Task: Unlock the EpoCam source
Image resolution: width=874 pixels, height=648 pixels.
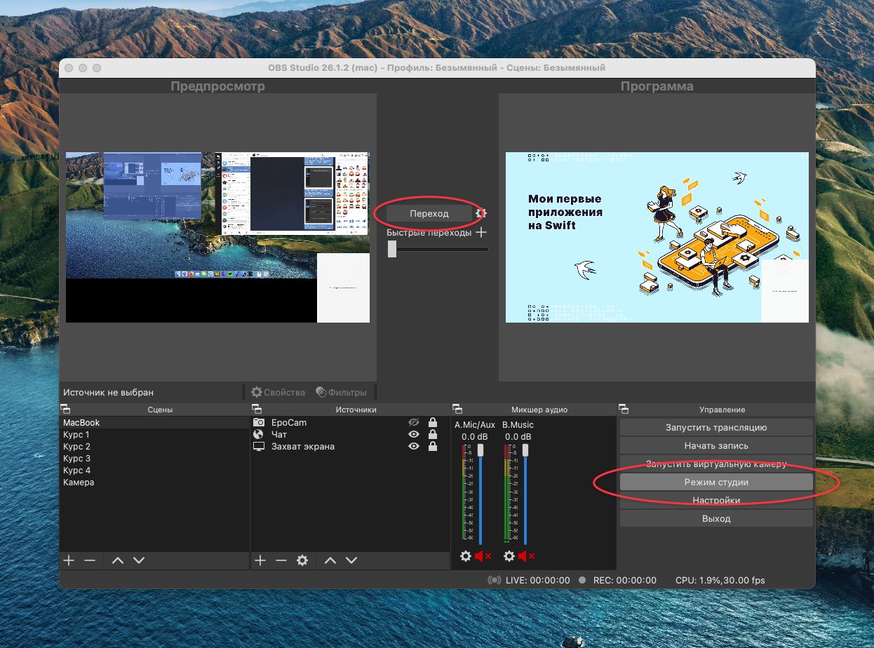Action: tap(433, 422)
